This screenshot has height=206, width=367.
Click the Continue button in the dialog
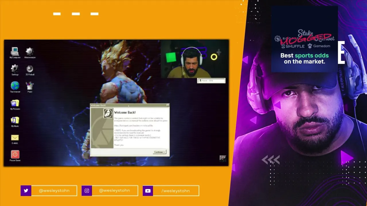tap(159, 152)
